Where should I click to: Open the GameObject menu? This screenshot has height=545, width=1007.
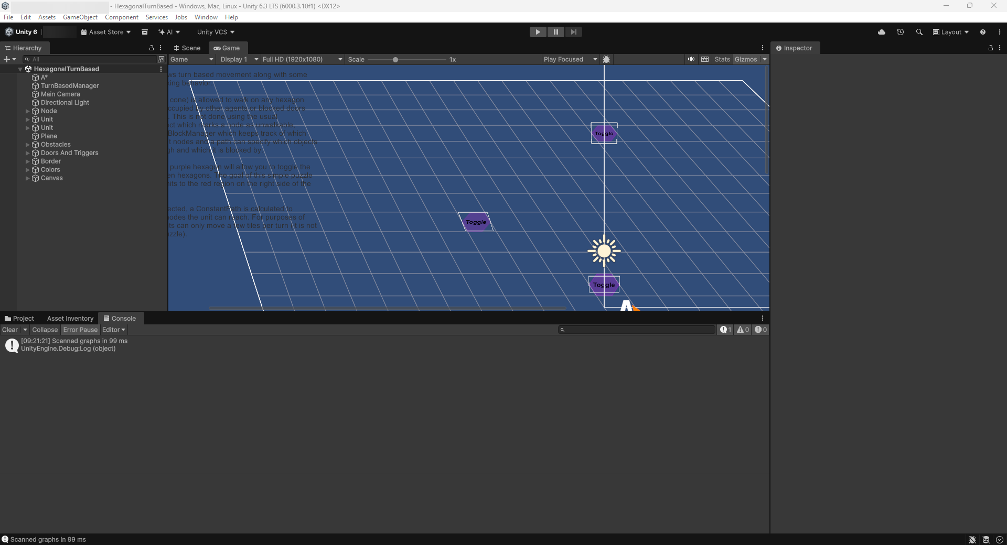(x=80, y=17)
